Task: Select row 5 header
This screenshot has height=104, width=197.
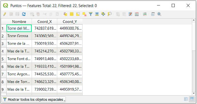Action: point(4,59)
